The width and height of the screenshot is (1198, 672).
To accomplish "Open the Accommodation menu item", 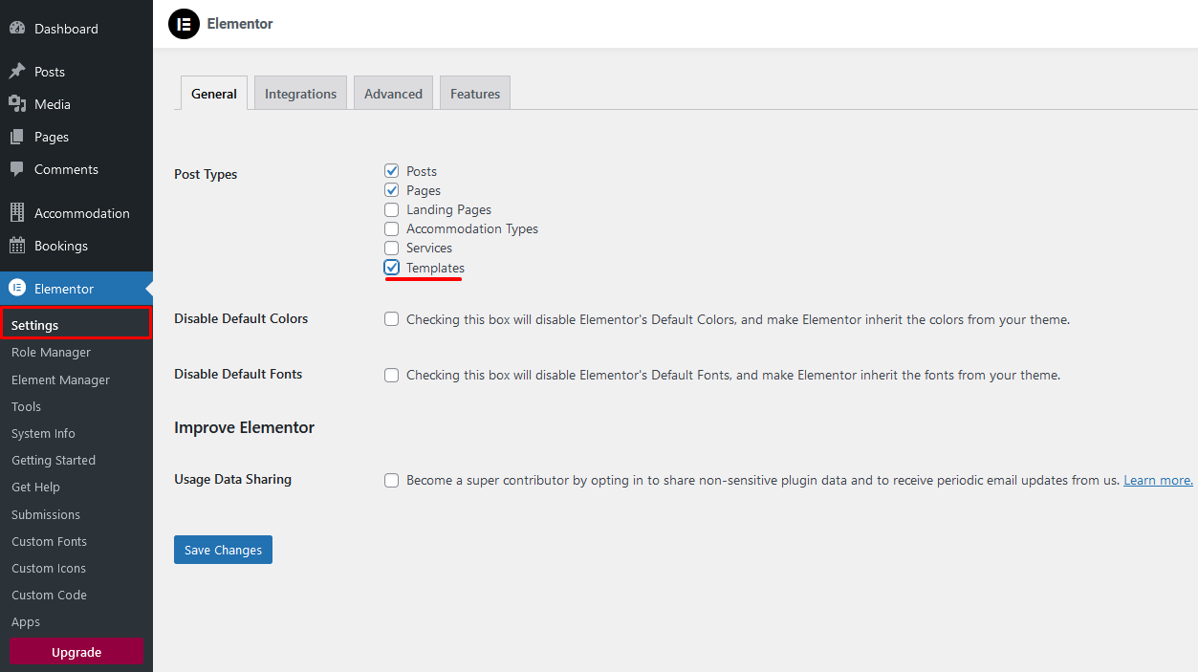I will click(76, 213).
